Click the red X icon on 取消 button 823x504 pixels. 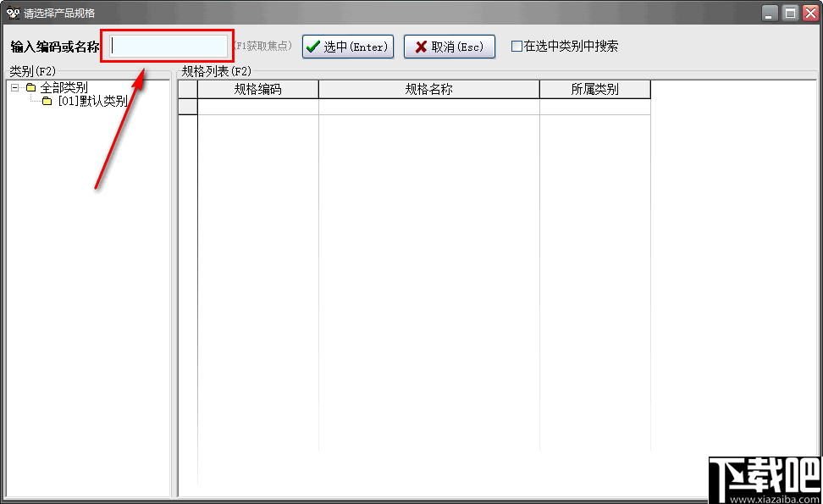[x=420, y=46]
